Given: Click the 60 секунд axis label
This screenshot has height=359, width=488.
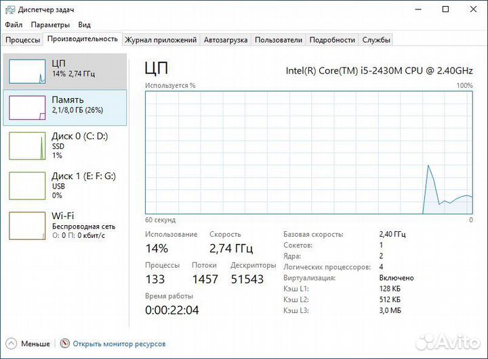Looking at the screenshot, I should [160, 220].
